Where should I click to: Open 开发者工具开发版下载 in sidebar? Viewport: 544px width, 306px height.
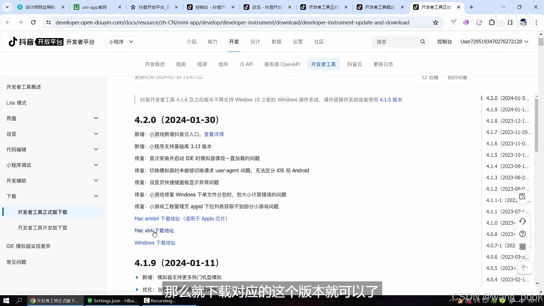42,228
